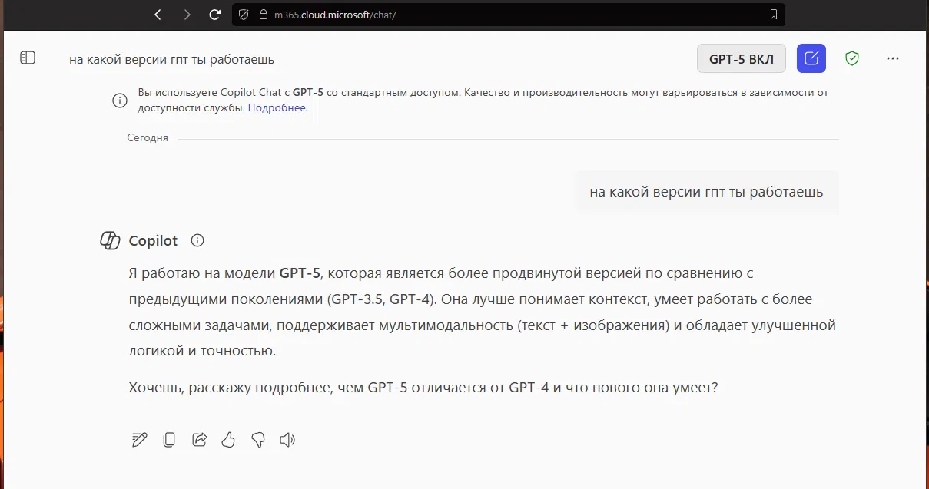
Task: Open the tracking protection shield in the address bar
Action: coord(244,14)
